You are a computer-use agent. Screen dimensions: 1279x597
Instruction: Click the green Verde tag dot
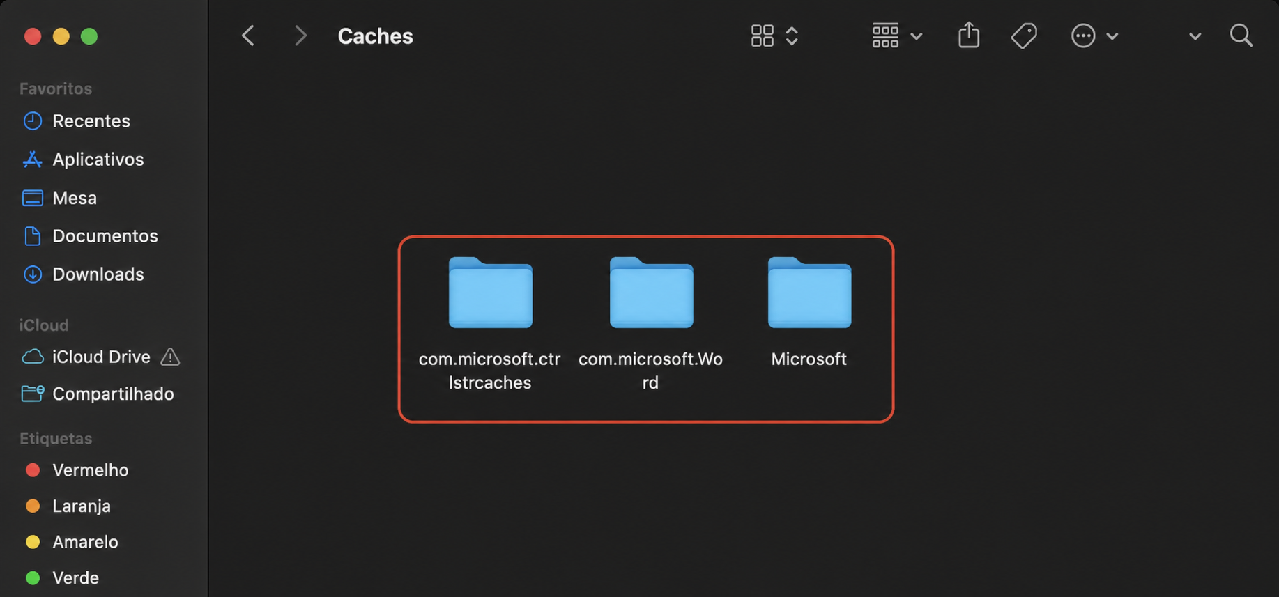(32, 577)
